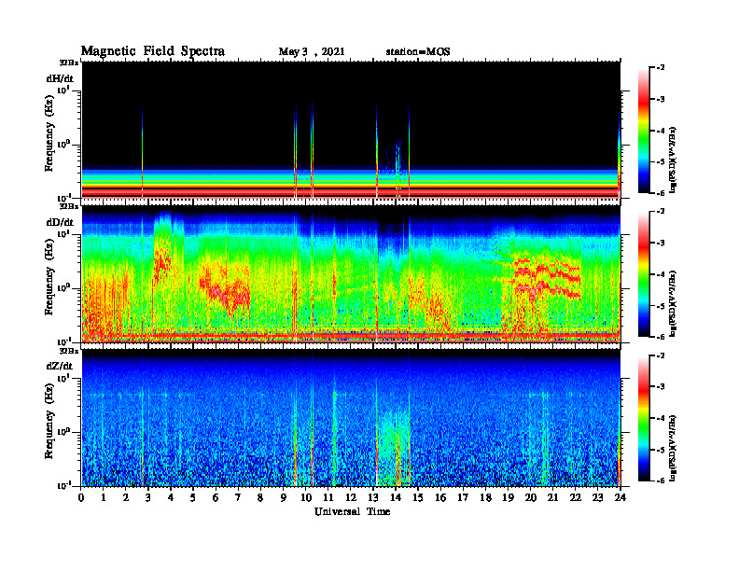Viewport: 739px width, 571px height.
Task: Click the hour 16 tick label on the time axis
Action: (x=440, y=497)
